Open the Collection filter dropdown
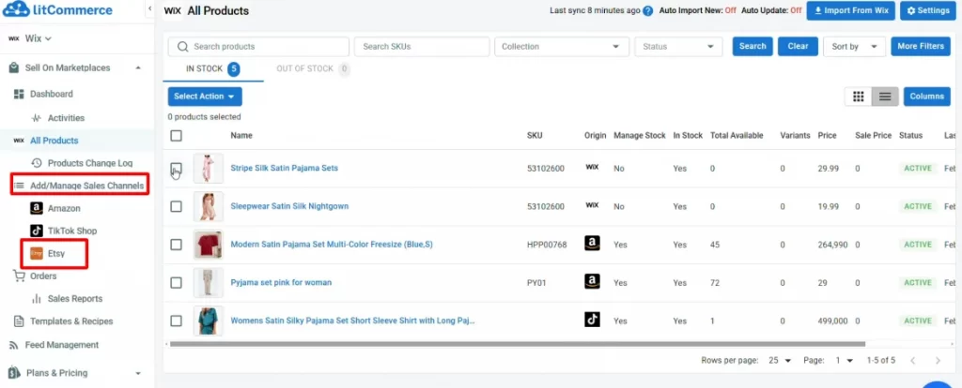962x388 pixels. 562,47
